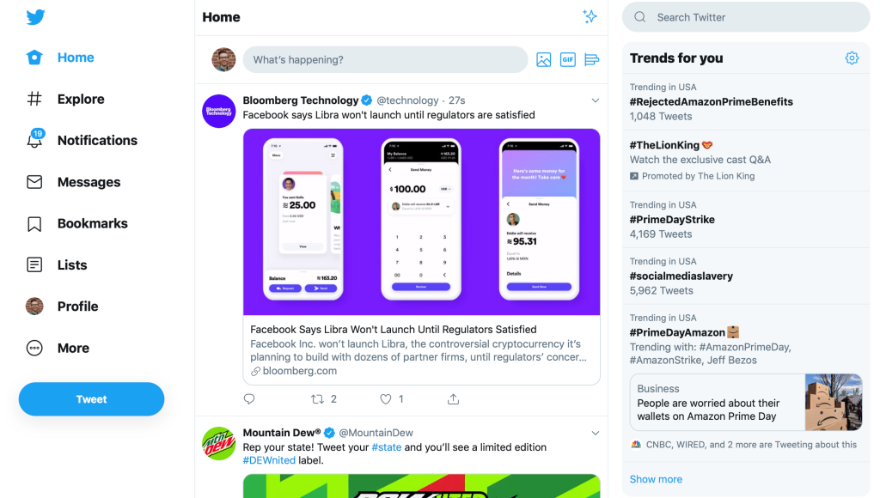The image size is (880, 498).
Task: Open Messages with the envelope icon
Action: tap(34, 181)
